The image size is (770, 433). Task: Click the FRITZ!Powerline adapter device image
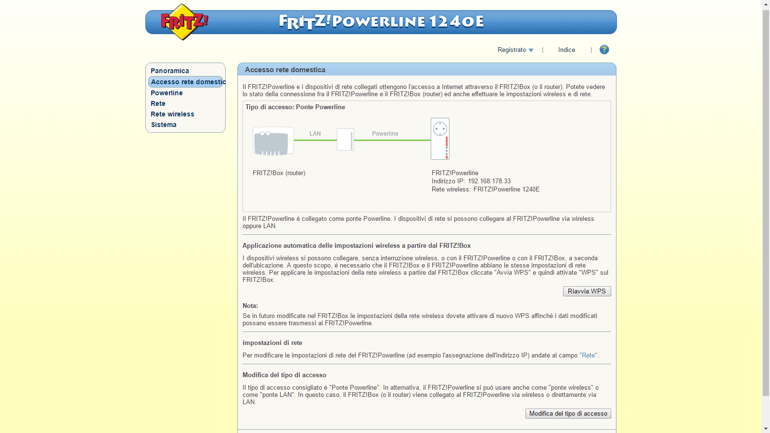[440, 139]
